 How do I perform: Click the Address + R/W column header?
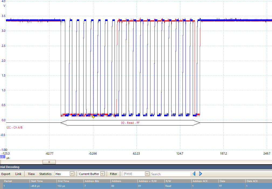(x=151, y=181)
